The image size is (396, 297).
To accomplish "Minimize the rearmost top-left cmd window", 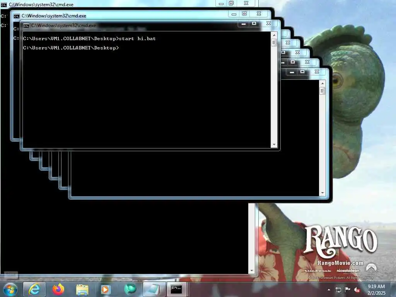I will point(221,3).
